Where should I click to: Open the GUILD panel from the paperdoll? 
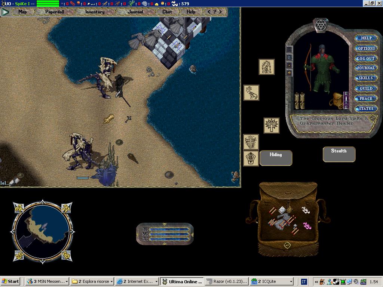(366, 88)
